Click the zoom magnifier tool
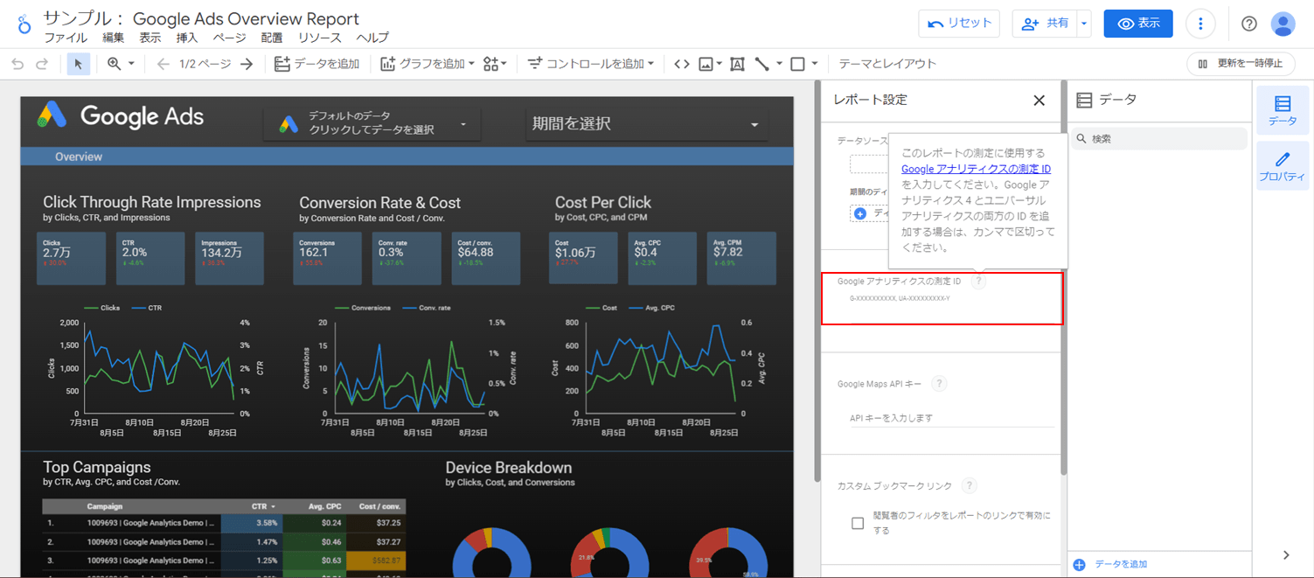The image size is (1314, 578). pyautogui.click(x=114, y=64)
